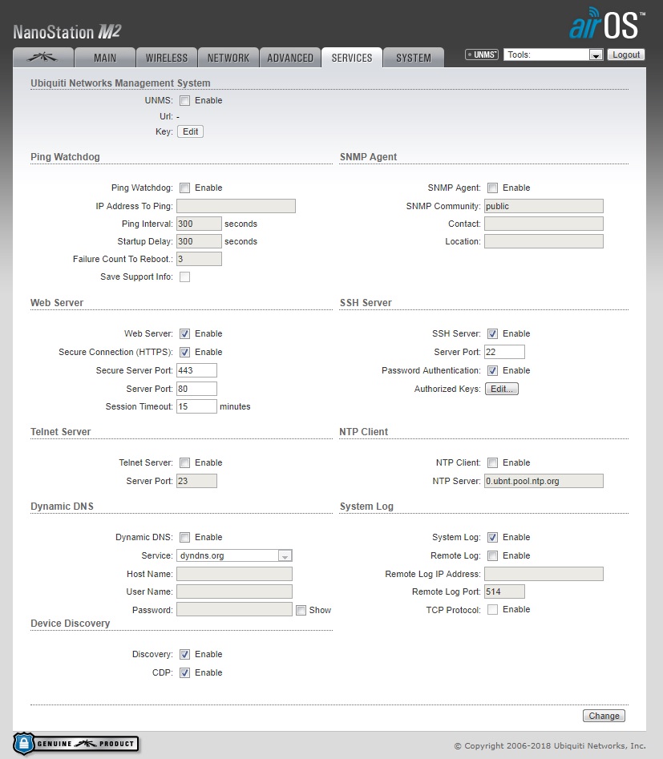Open the Ubiquiti logo tab
This screenshot has height=759, width=663.
tap(43, 58)
